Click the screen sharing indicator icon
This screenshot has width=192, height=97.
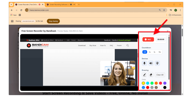[12, 21]
